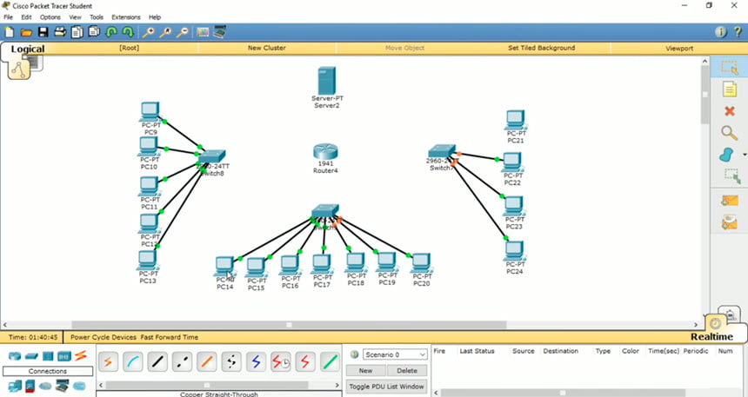This screenshot has width=748, height=397.
Task: Open a file with the folder icon
Action: coord(26,32)
